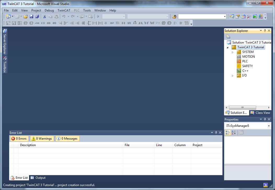Click the status bar TwinCAT config icon
The height and width of the screenshot is (190, 275).
click(266, 185)
